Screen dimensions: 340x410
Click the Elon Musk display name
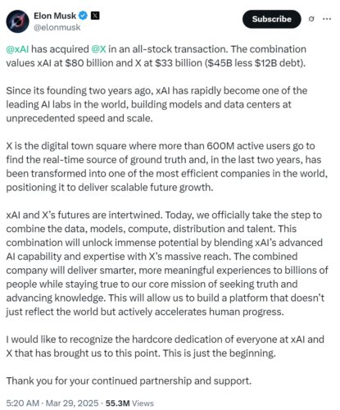55,16
